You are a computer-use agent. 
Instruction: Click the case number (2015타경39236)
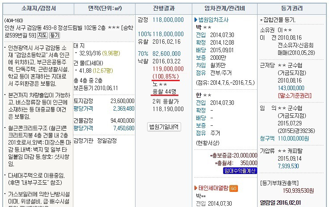click(x=296, y=131)
